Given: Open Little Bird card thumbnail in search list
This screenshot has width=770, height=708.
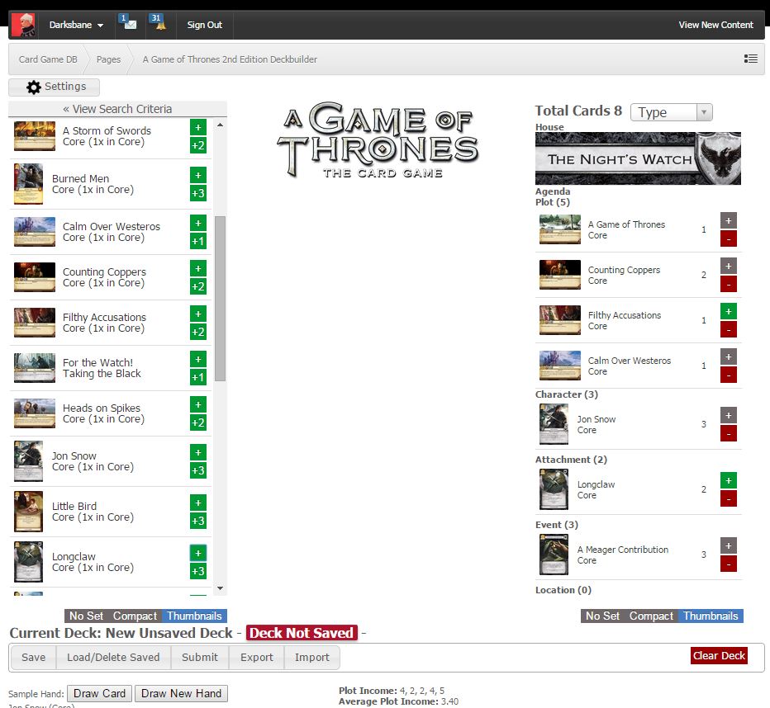Looking at the screenshot, I should point(28,512).
